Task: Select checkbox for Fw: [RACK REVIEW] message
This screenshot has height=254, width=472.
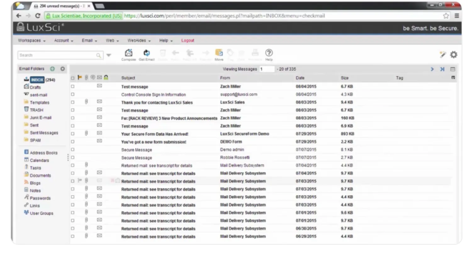Action: click(x=73, y=118)
